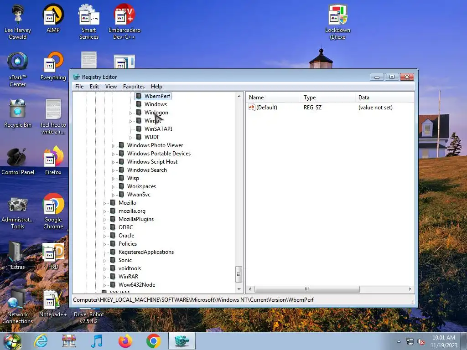This screenshot has width=467, height=350.
Task: Open the Favorites menu
Action: [x=134, y=86]
